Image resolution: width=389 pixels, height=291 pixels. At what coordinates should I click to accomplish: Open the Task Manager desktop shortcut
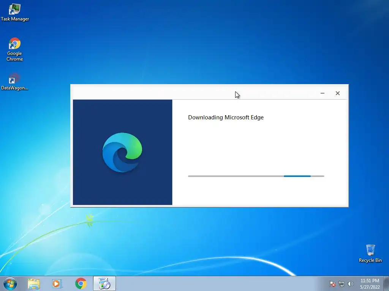click(x=14, y=13)
